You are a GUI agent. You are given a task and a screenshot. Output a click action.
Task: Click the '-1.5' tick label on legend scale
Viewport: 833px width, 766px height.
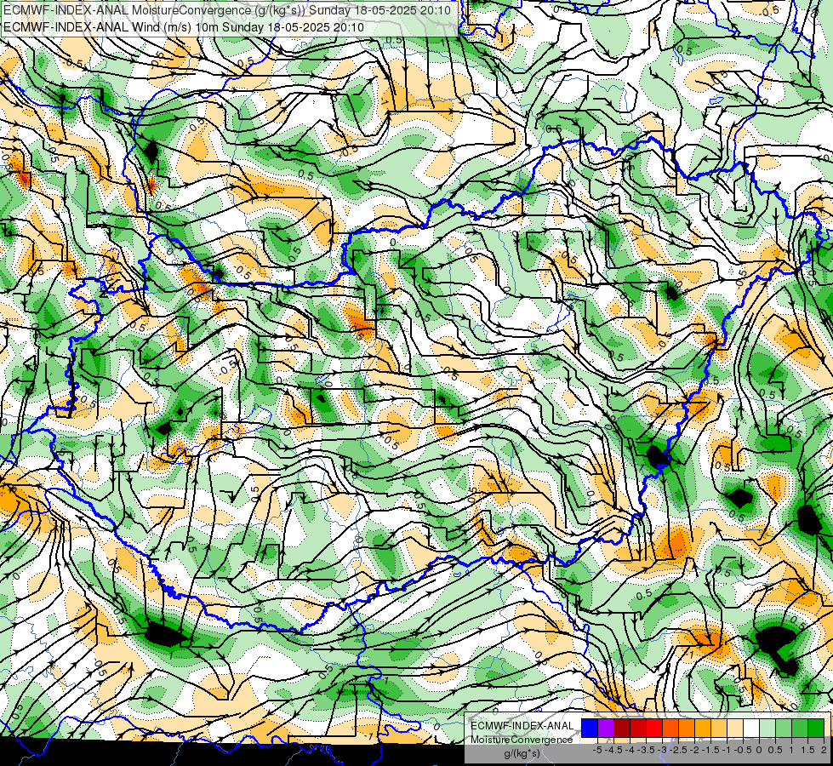[710, 750]
